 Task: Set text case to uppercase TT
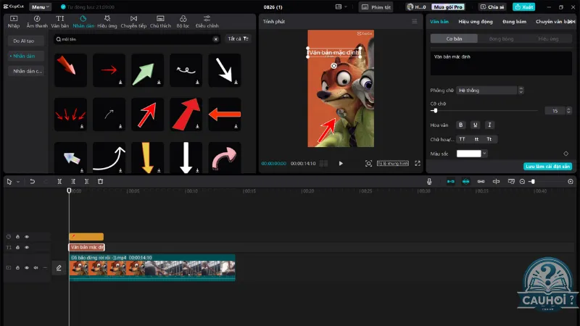462,139
